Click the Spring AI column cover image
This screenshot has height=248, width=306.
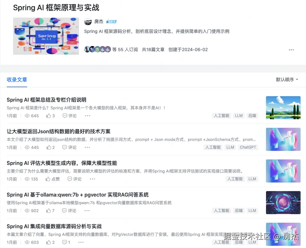point(46,36)
